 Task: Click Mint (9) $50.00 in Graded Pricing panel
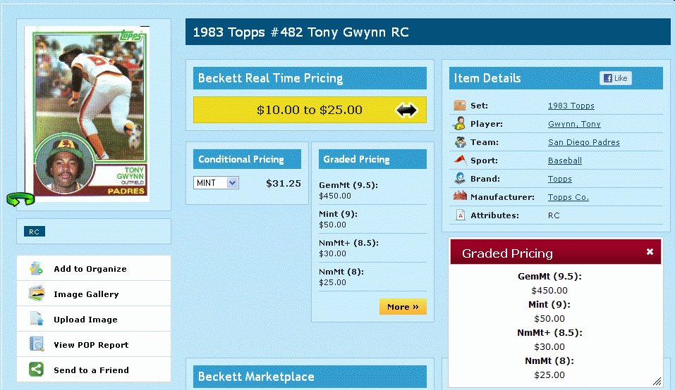point(373,219)
